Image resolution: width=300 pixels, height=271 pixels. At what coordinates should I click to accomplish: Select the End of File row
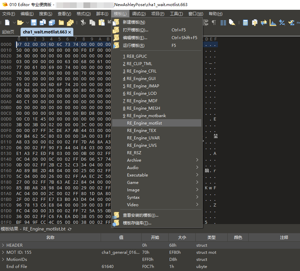(x=150, y=266)
